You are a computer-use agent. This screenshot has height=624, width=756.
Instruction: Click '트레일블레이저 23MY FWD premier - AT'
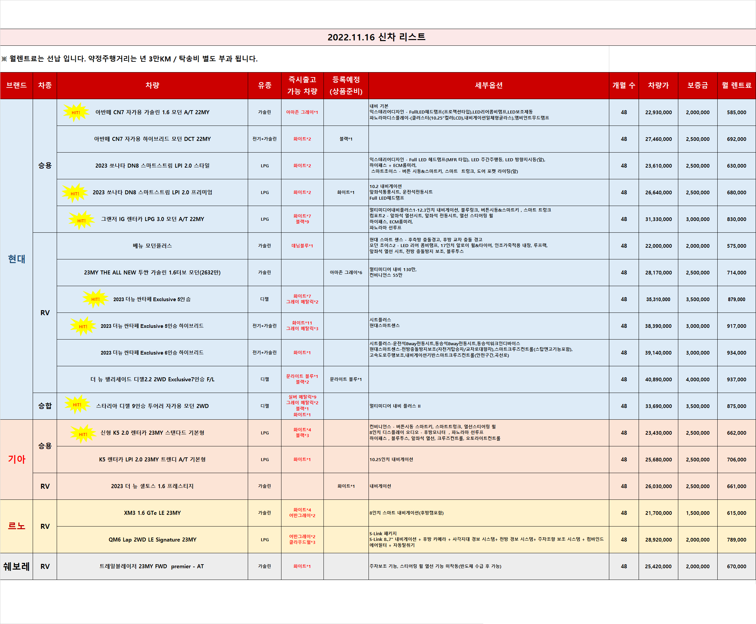[152, 567]
